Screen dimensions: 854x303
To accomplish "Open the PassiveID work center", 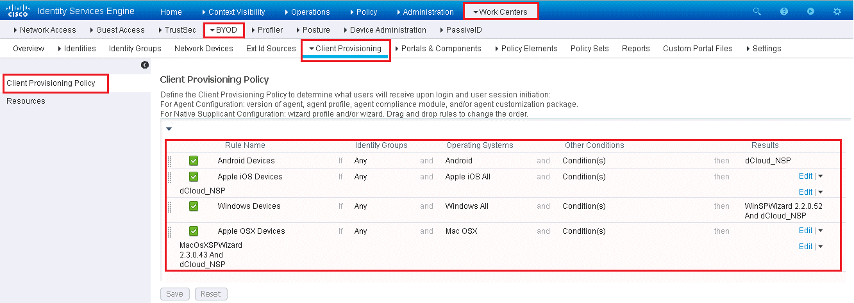I will click(460, 30).
